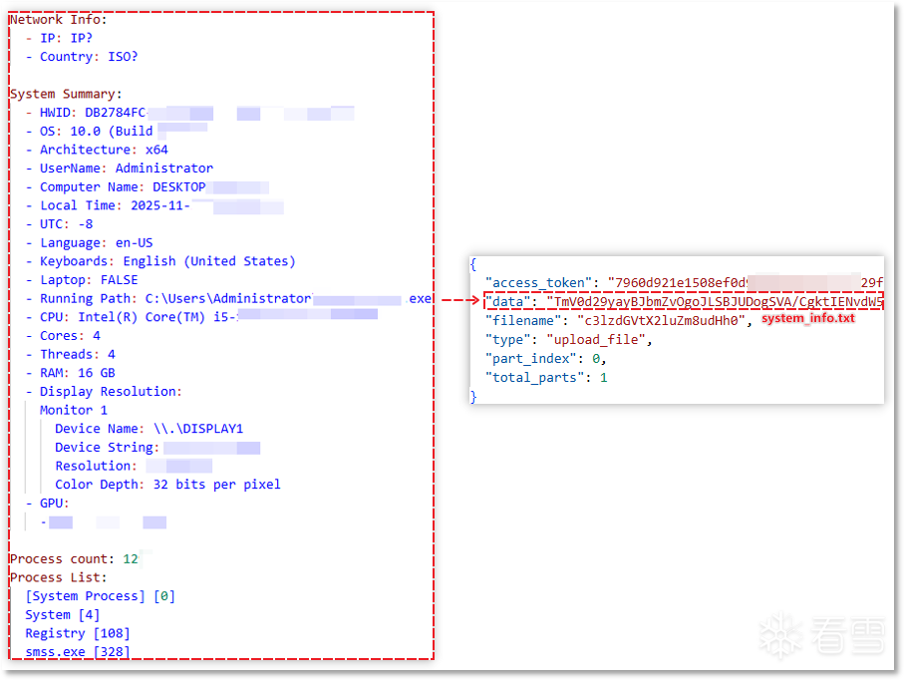Select the HWID DB2784FC entry
The width and height of the screenshot is (906, 682).
[x=92, y=113]
